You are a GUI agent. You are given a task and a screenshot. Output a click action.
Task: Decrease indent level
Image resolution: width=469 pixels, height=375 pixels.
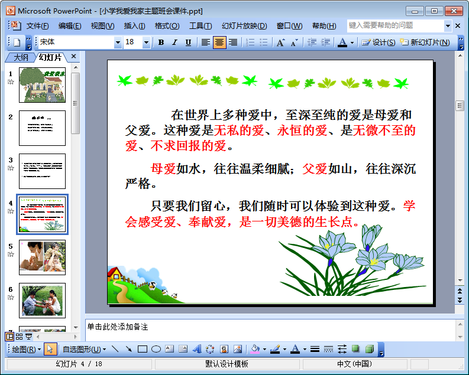click(312, 43)
